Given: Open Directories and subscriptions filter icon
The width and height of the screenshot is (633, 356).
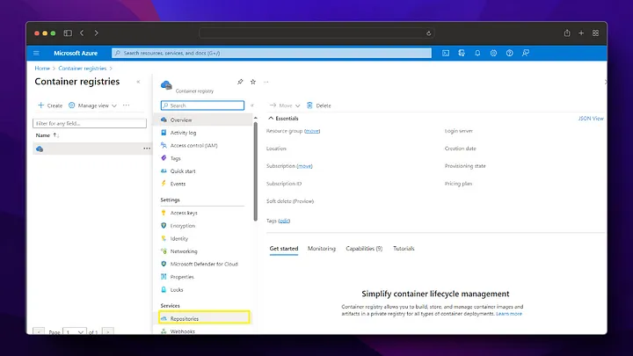Looking at the screenshot, I should (462, 53).
